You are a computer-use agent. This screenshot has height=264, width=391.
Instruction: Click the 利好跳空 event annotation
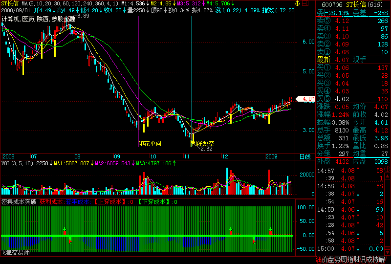202,144
